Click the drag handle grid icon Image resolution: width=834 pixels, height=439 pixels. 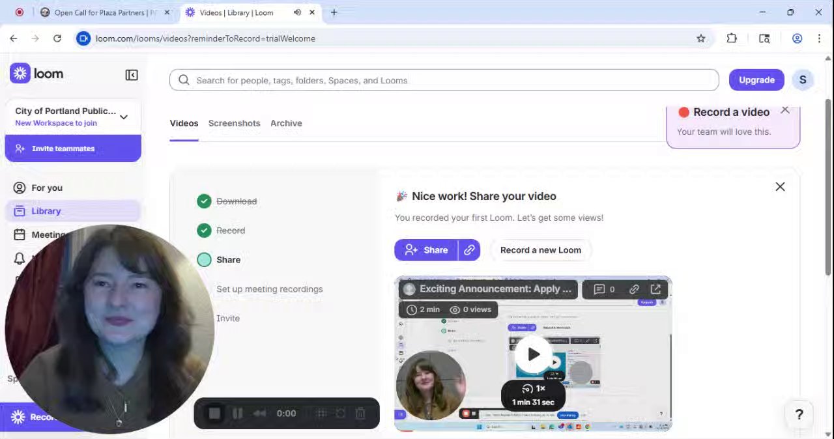(321, 414)
